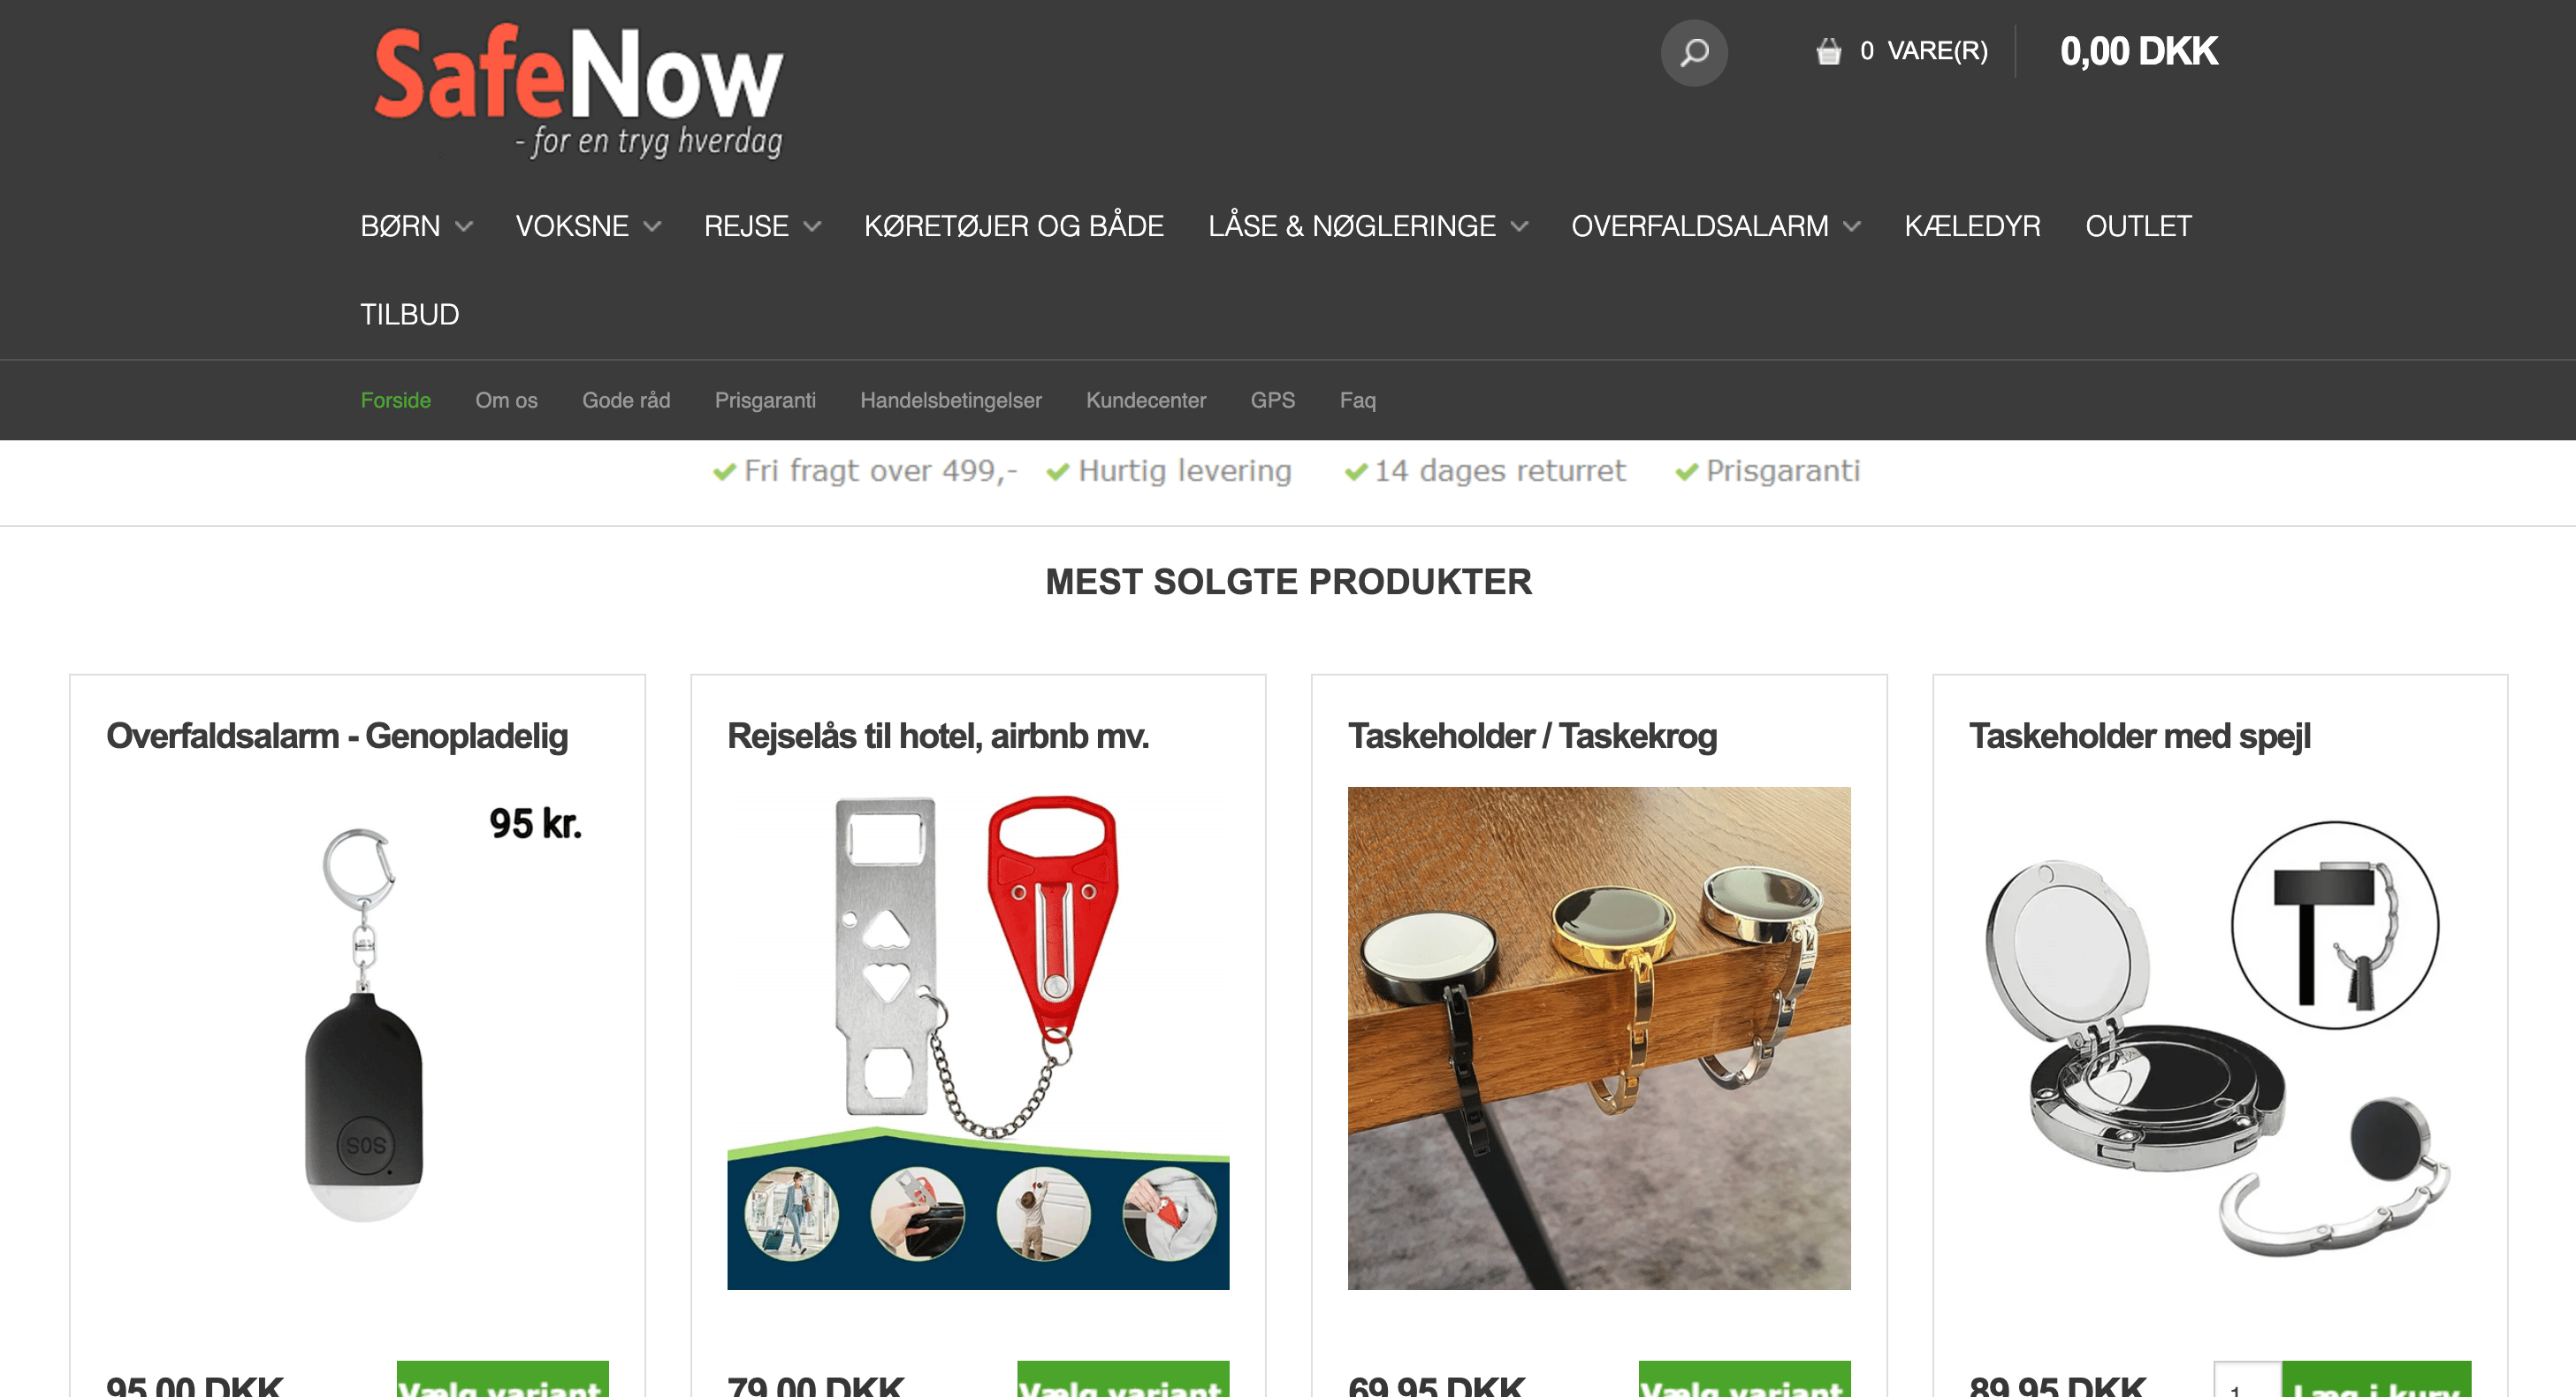Click the SafeNow logo

578,89
